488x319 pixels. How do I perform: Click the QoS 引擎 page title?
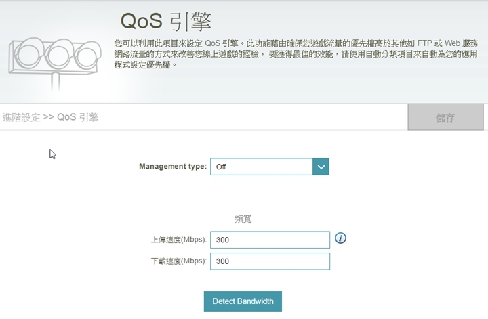click(166, 22)
